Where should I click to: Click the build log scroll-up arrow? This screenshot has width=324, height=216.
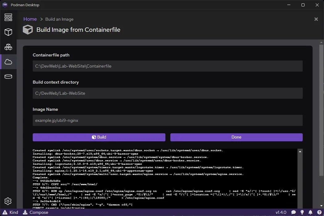[x=300, y=152]
